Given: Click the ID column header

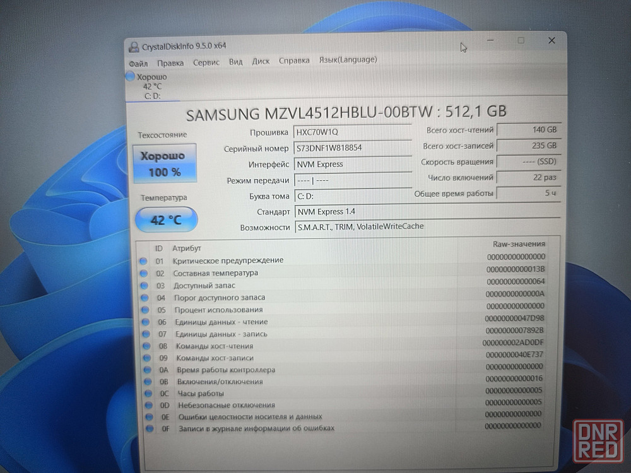Looking at the screenshot, I should pos(158,248).
